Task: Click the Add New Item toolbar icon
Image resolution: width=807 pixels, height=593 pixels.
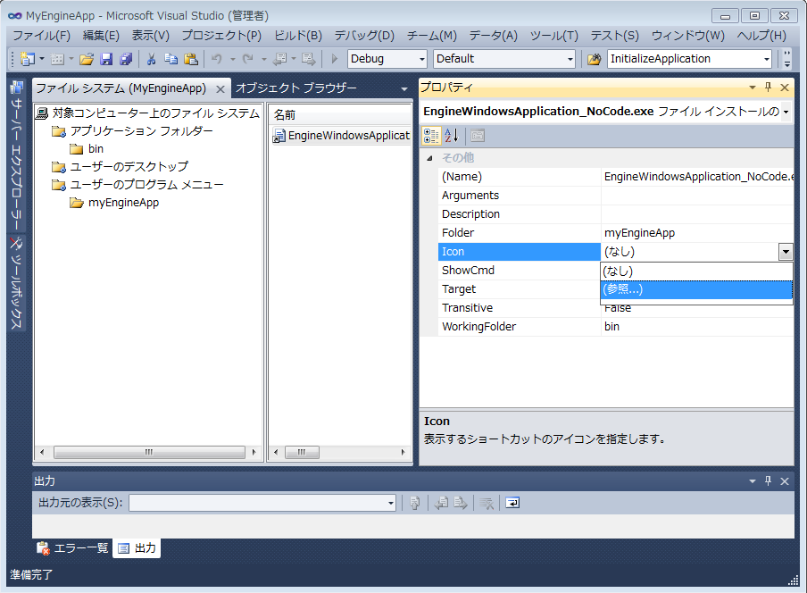Action: (57, 59)
